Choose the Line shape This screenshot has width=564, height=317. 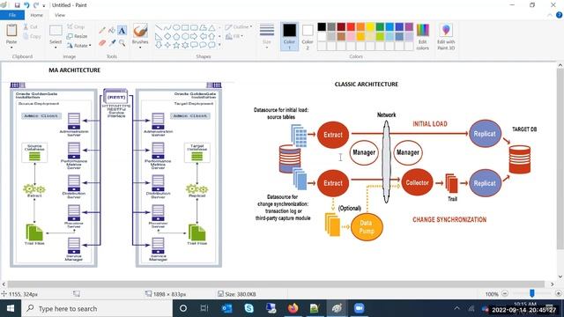pyautogui.click(x=159, y=27)
